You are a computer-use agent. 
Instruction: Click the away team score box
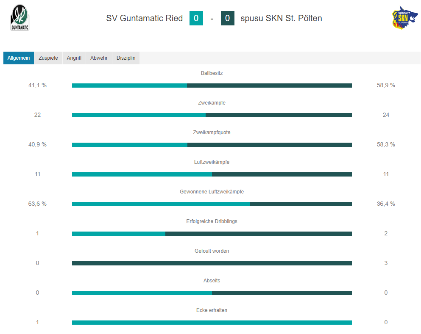[x=227, y=18]
